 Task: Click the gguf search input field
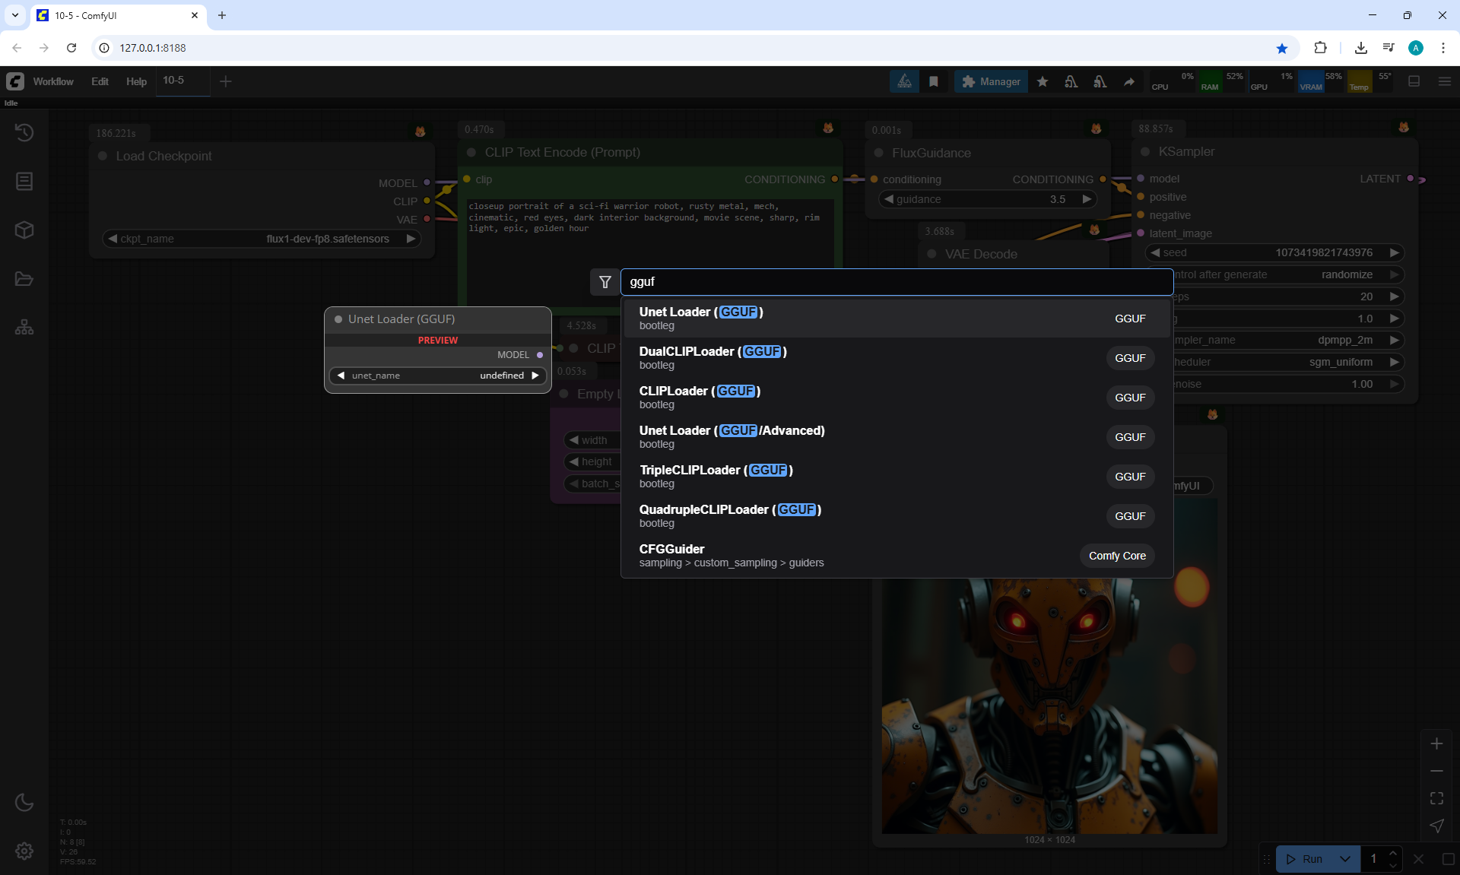pyautogui.click(x=896, y=282)
